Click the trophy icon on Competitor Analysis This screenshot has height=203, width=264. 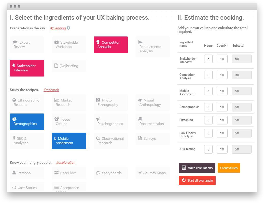[98, 42]
